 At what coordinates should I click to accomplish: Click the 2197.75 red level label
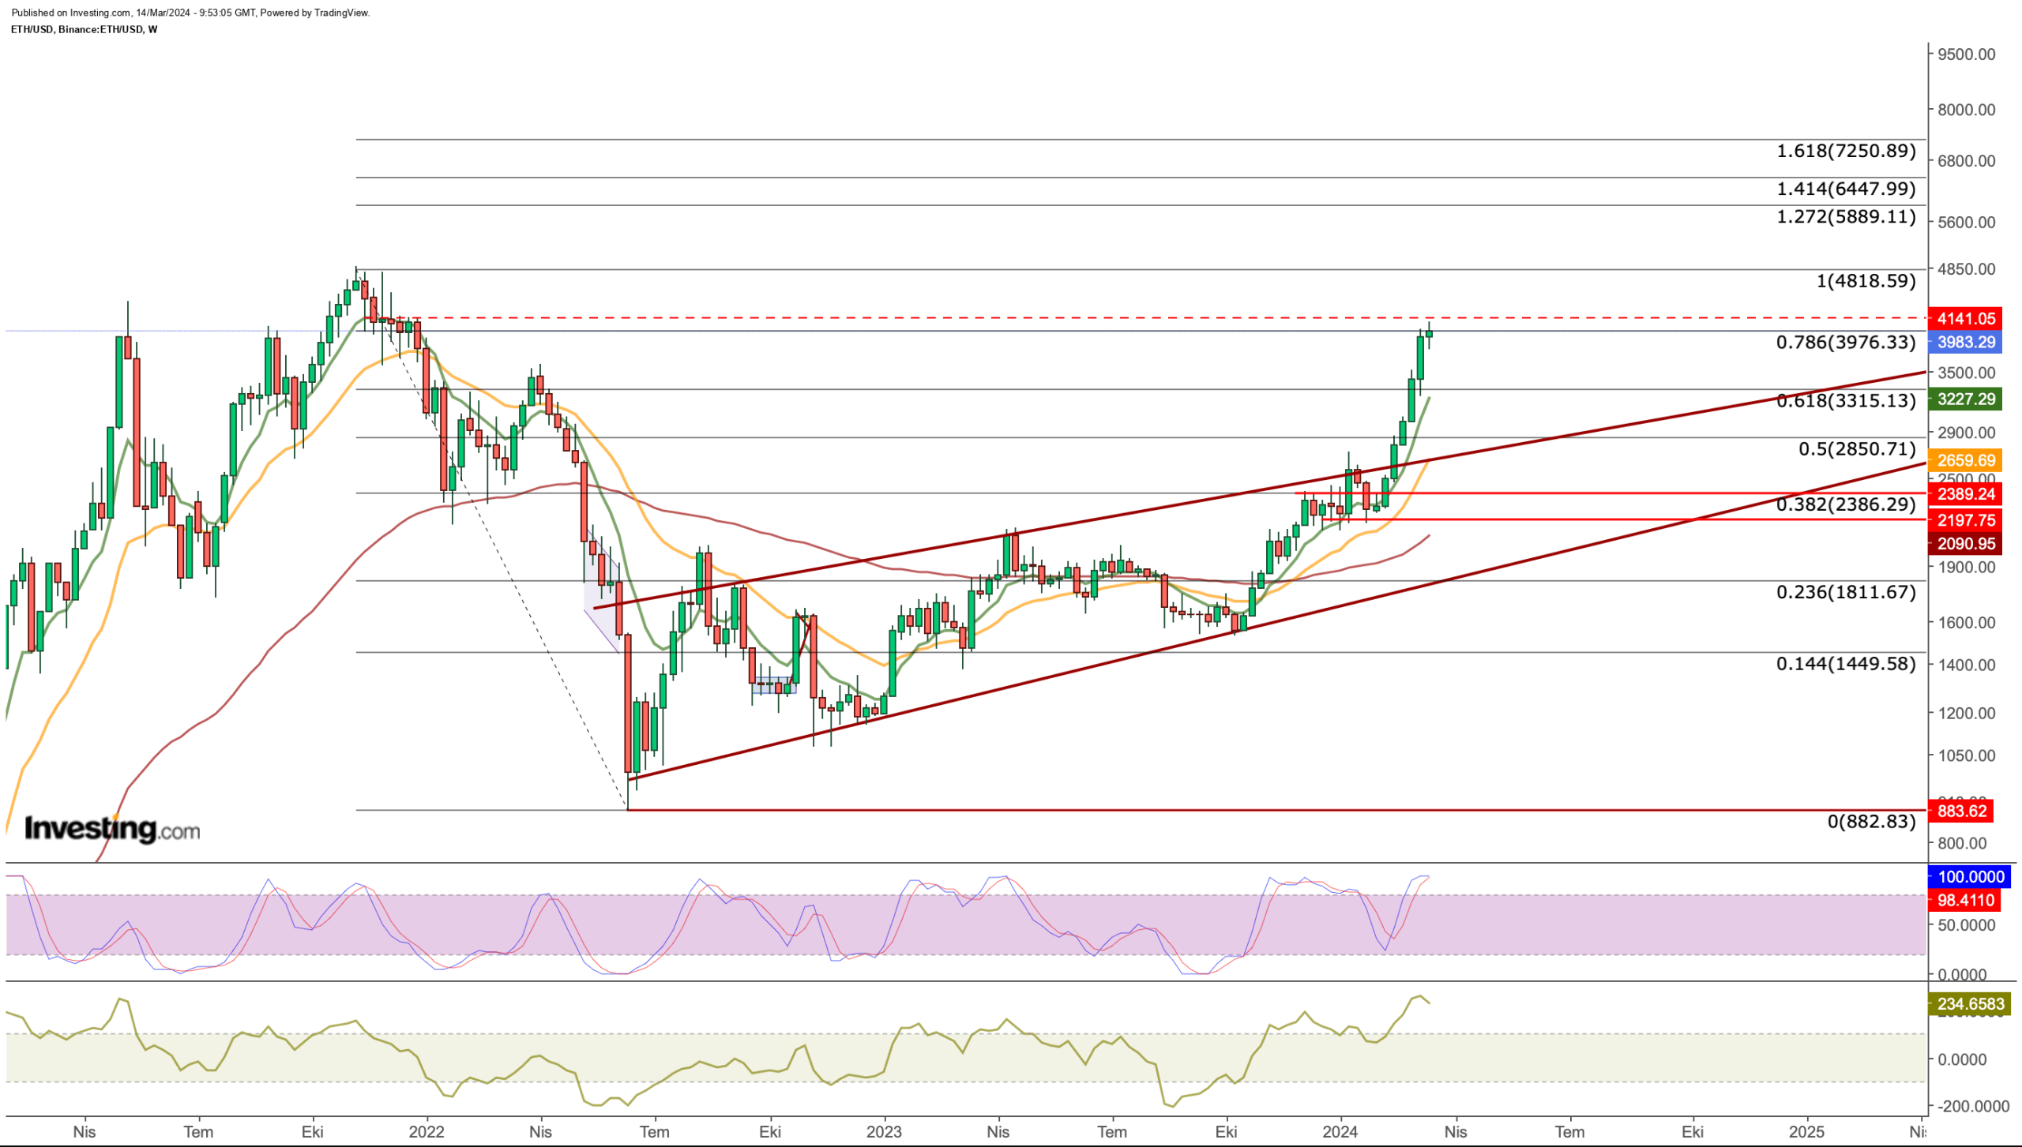coord(1965,520)
